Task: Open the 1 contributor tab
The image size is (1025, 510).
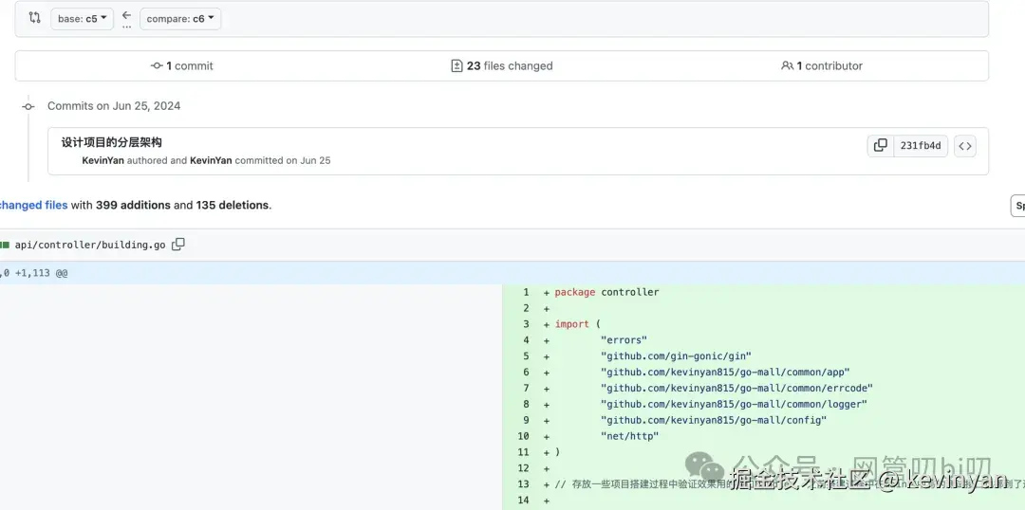Action: point(822,66)
